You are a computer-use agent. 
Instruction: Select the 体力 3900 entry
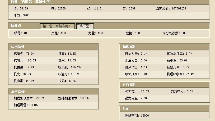coord(22,15)
